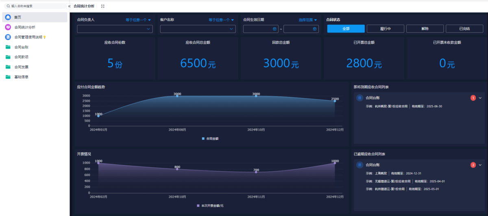Screen dimensions: 488x216
Task: Click the 应付合同金额趋势 chart title
Action: coord(91,86)
